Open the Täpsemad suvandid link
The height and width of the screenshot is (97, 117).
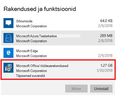[30, 76]
